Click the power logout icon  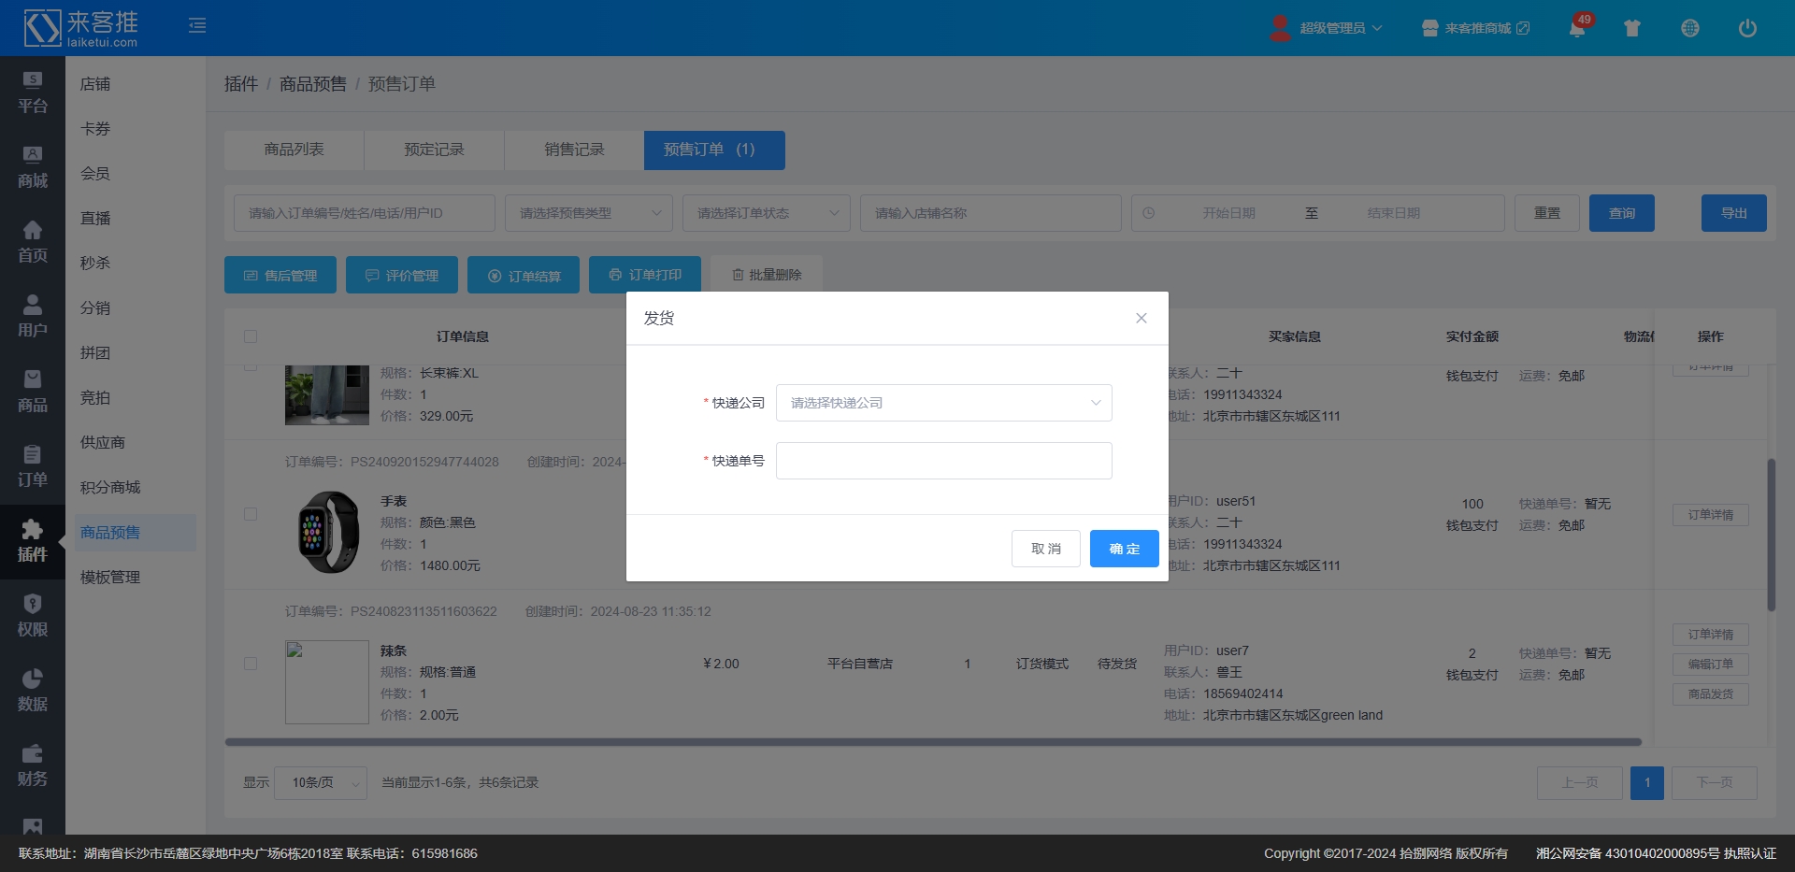coord(1746,28)
